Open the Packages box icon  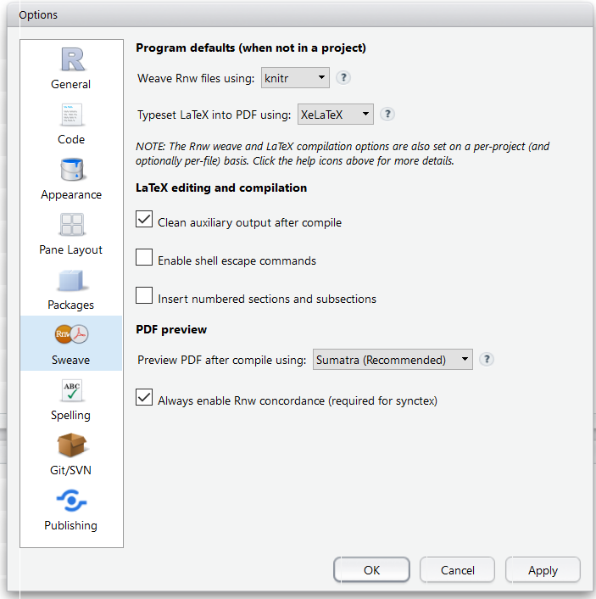click(x=71, y=280)
